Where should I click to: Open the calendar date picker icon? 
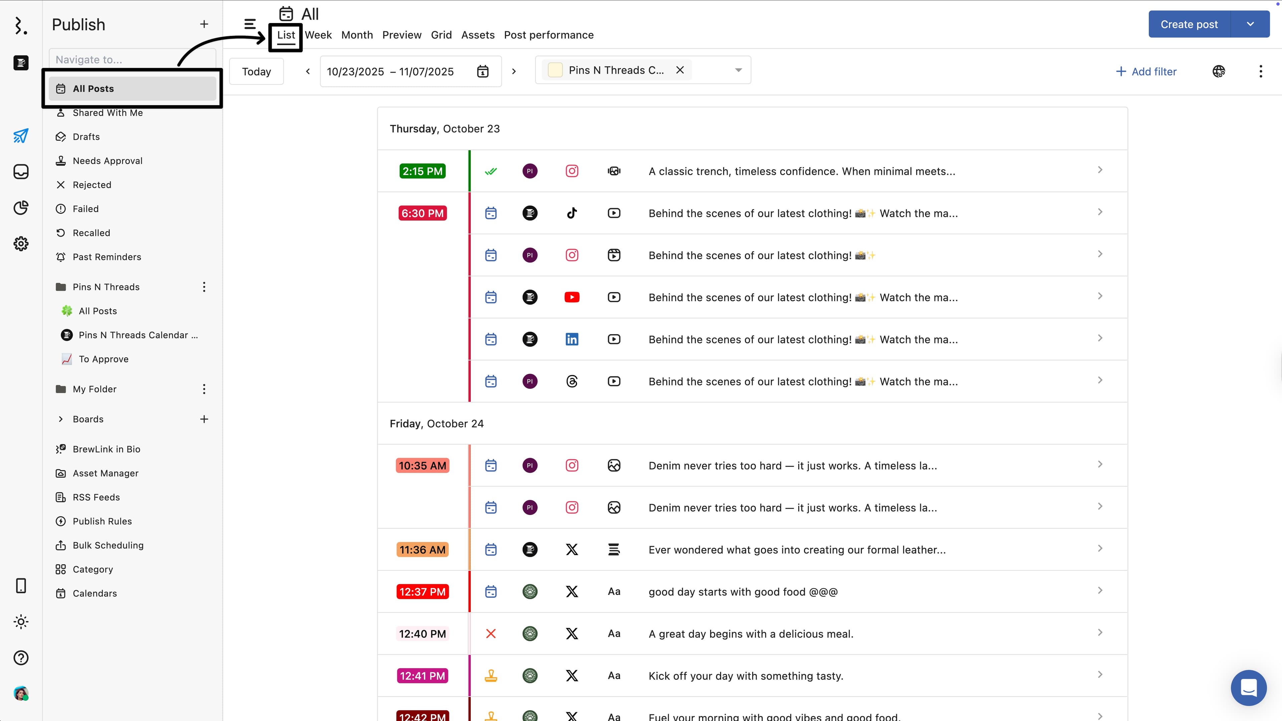pos(482,72)
